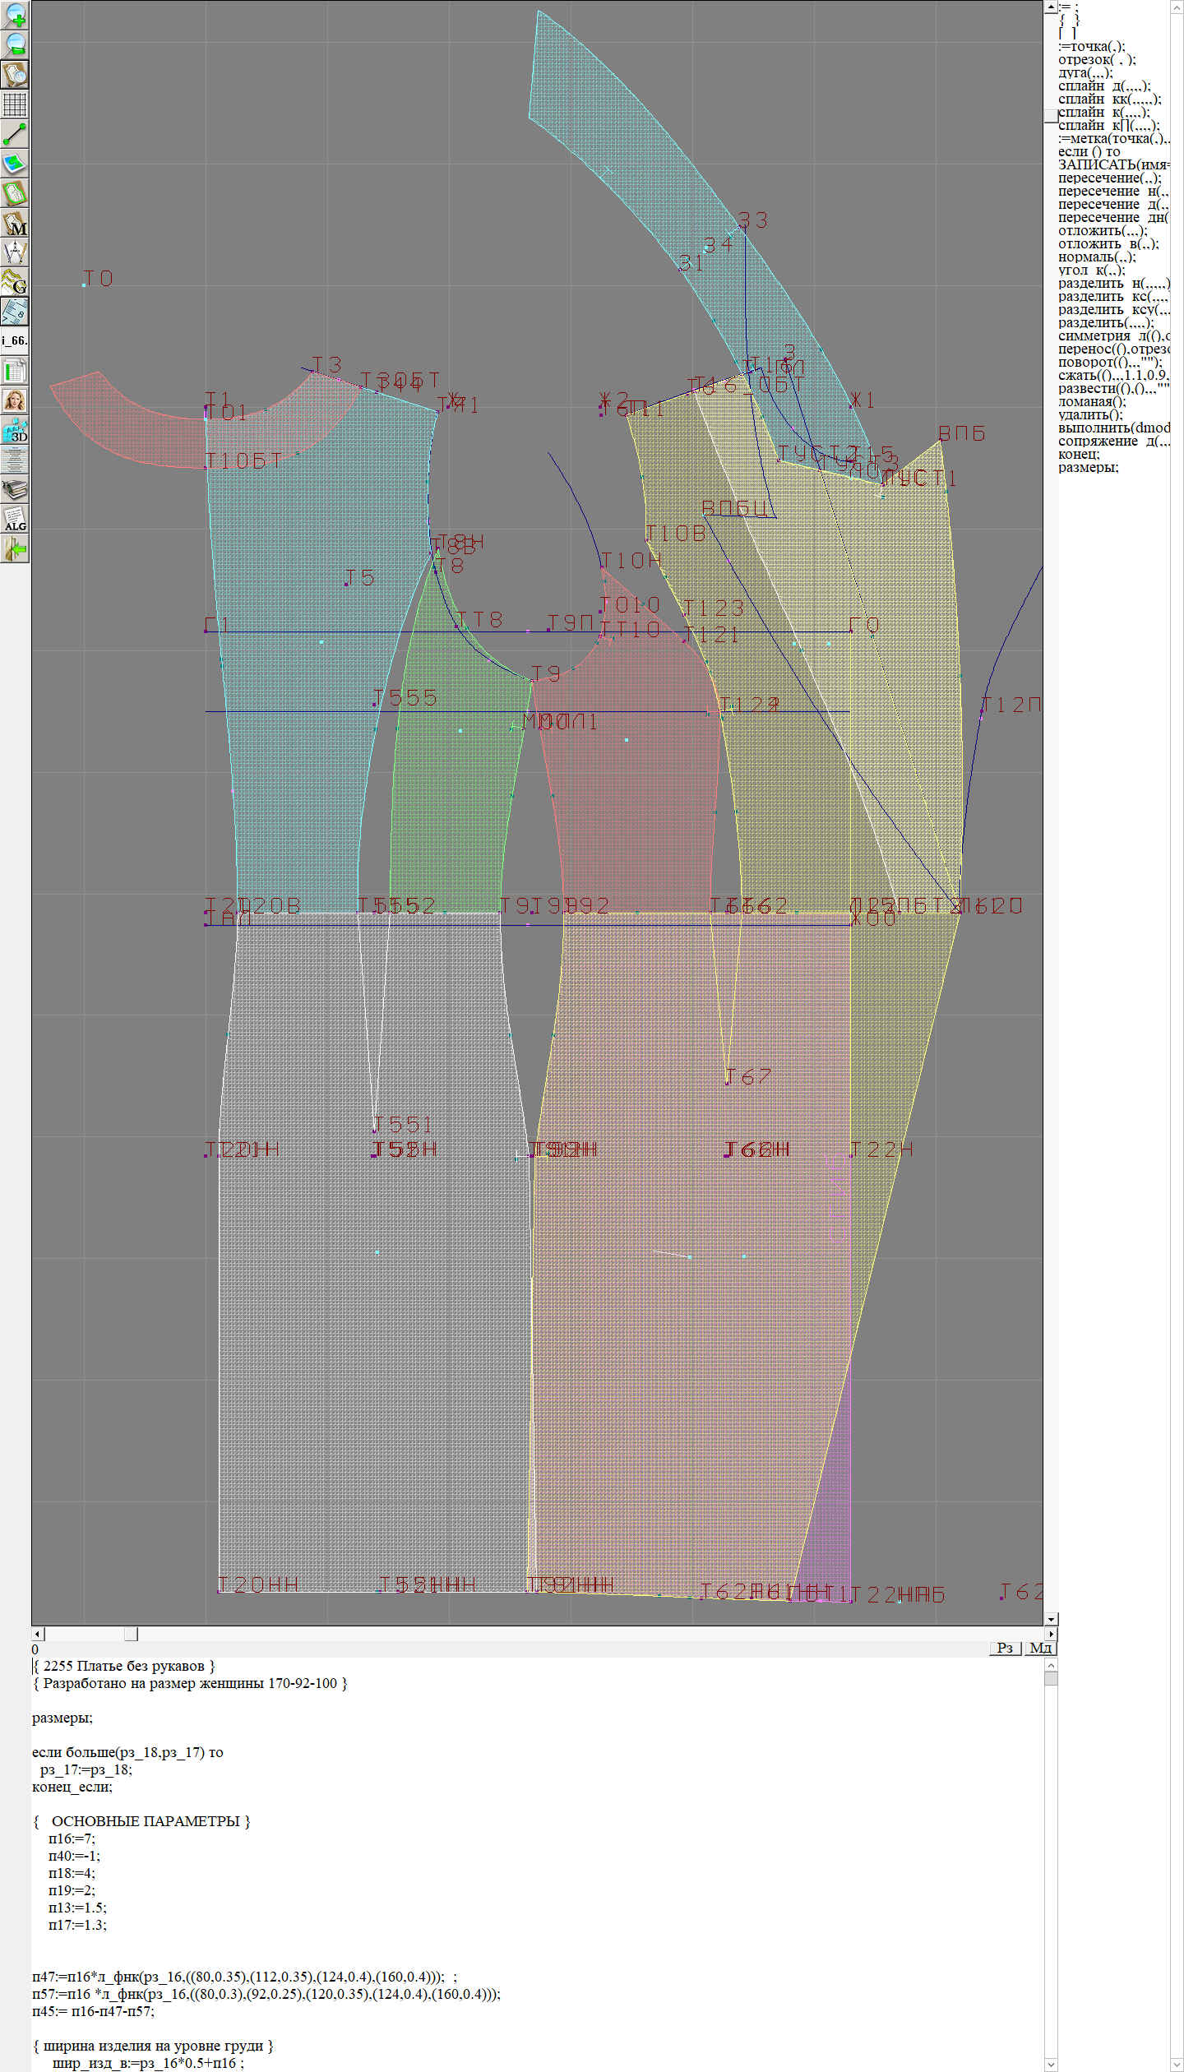Viewport: 1184px width, 2072px height.
Task: Open the compass drawing tools icon
Action: click(x=15, y=252)
